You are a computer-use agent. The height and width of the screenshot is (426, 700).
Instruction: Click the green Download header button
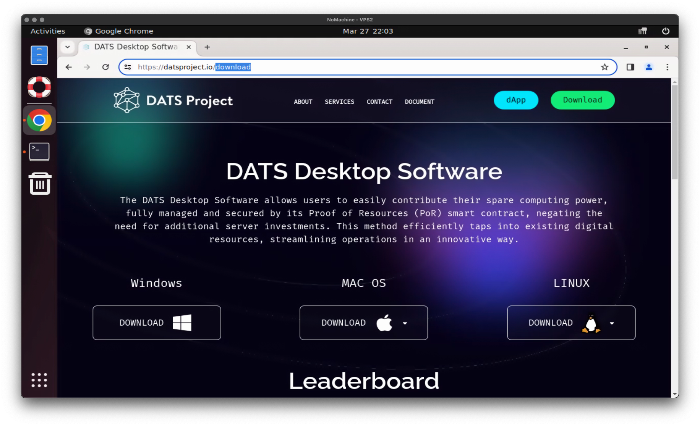pyautogui.click(x=583, y=100)
